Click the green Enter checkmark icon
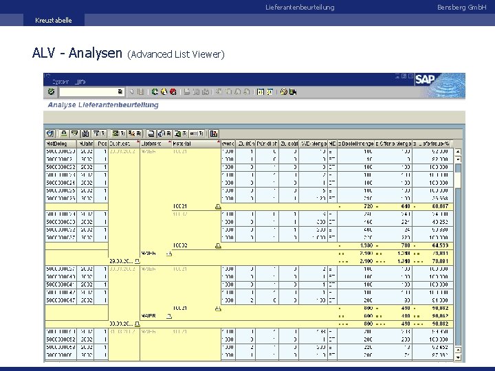The height and width of the screenshot is (371, 495). [x=51, y=92]
